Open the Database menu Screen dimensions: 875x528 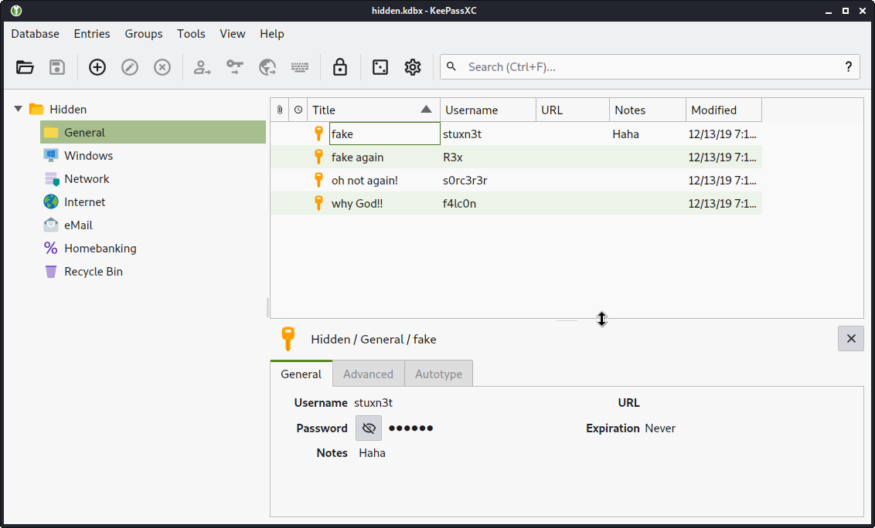[x=35, y=34]
